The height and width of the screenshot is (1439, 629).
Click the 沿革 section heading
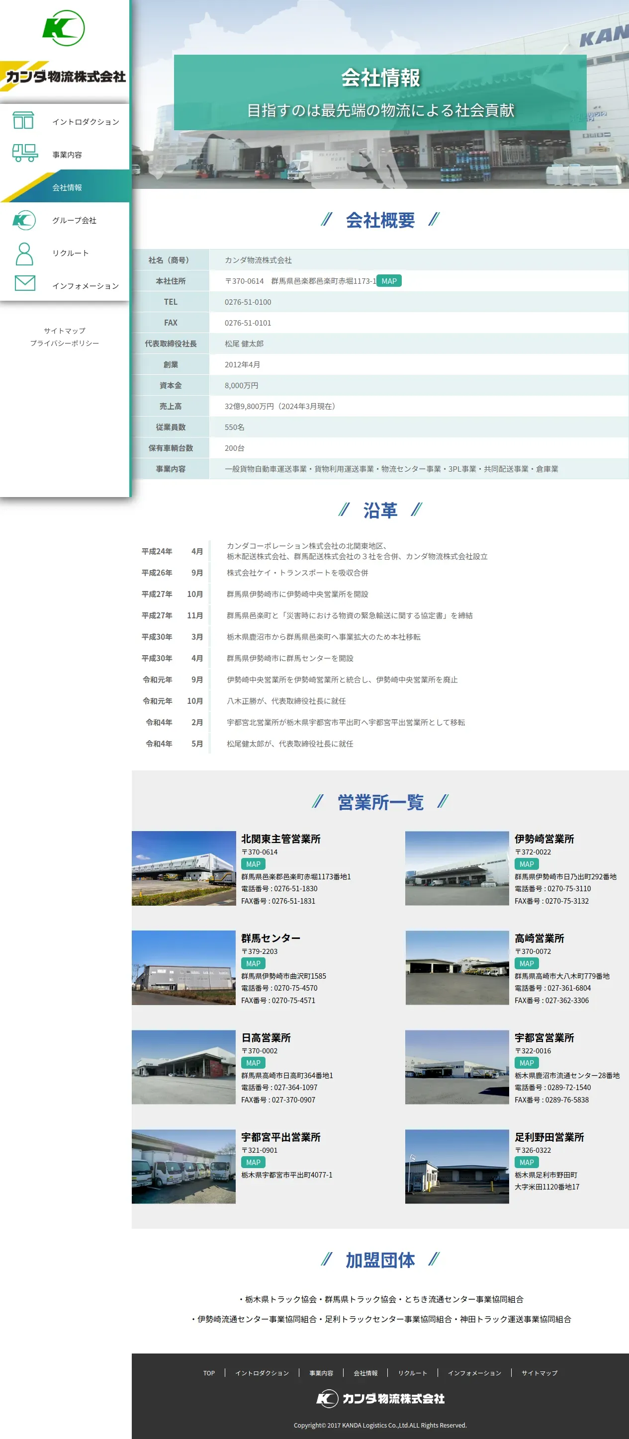(x=380, y=509)
